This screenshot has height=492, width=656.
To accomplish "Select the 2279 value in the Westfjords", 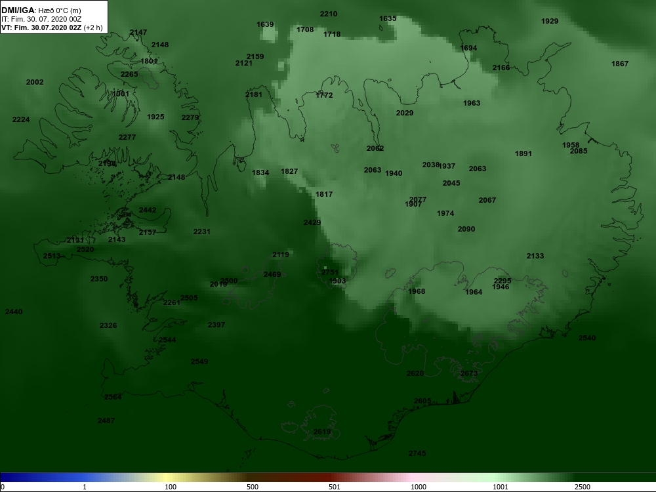I will (190, 117).
